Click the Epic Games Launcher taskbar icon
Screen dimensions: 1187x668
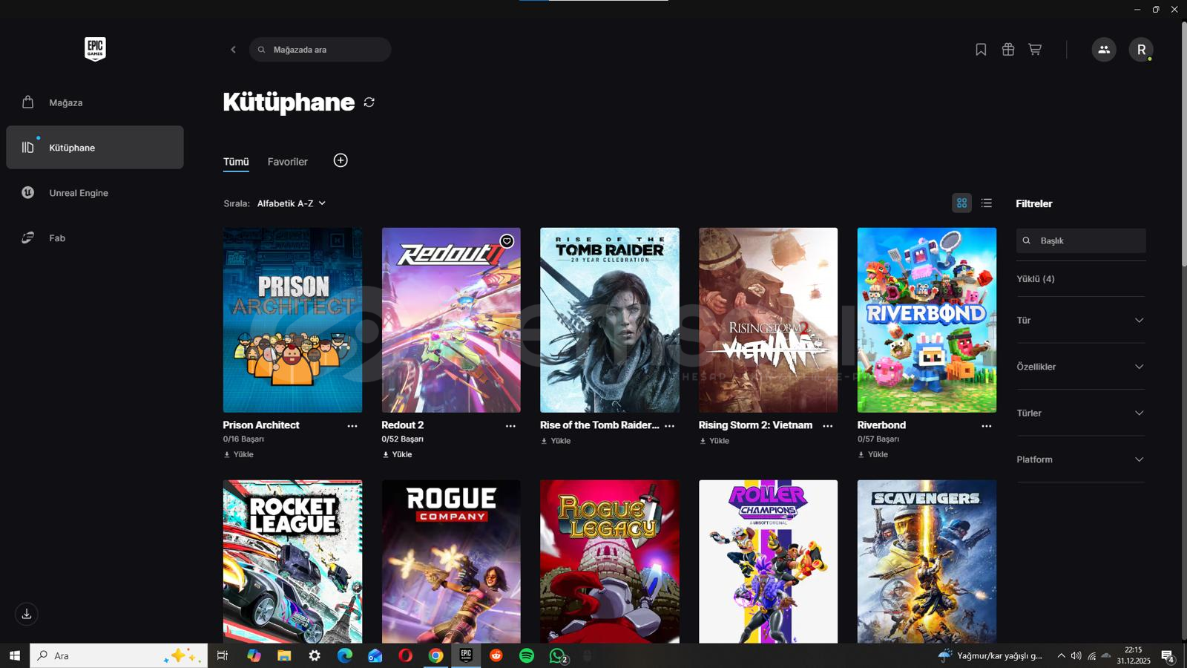466,655
